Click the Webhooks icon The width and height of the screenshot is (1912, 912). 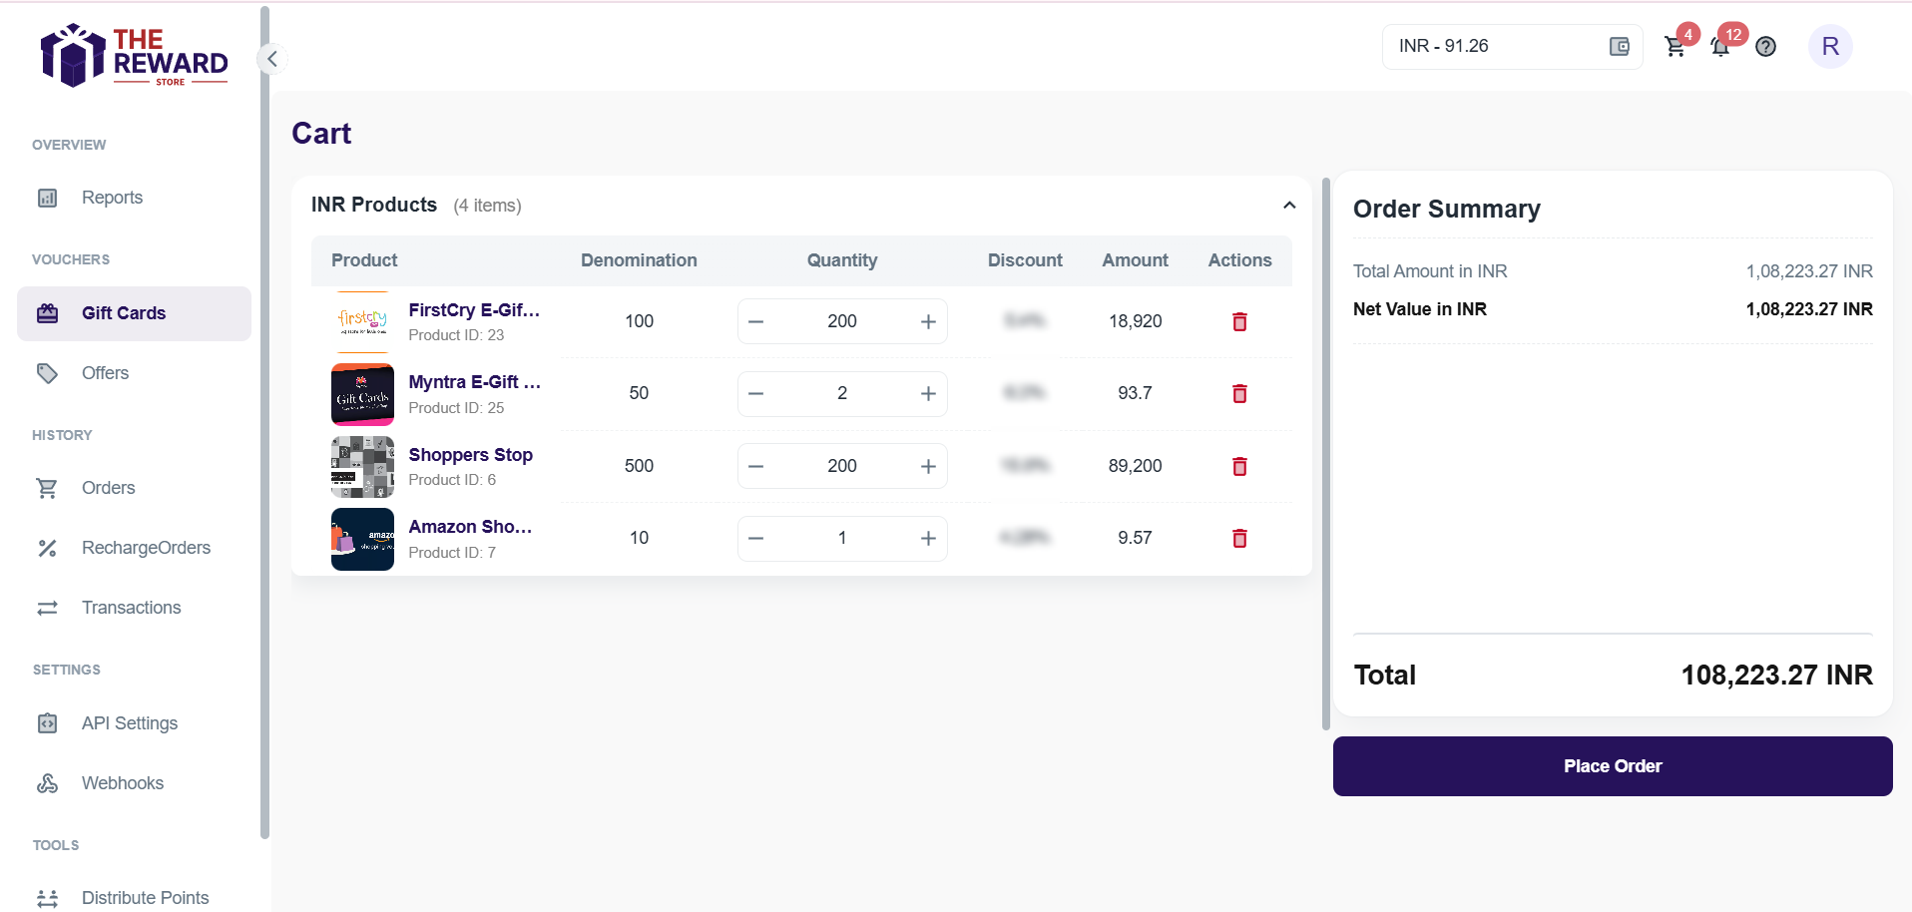[47, 783]
